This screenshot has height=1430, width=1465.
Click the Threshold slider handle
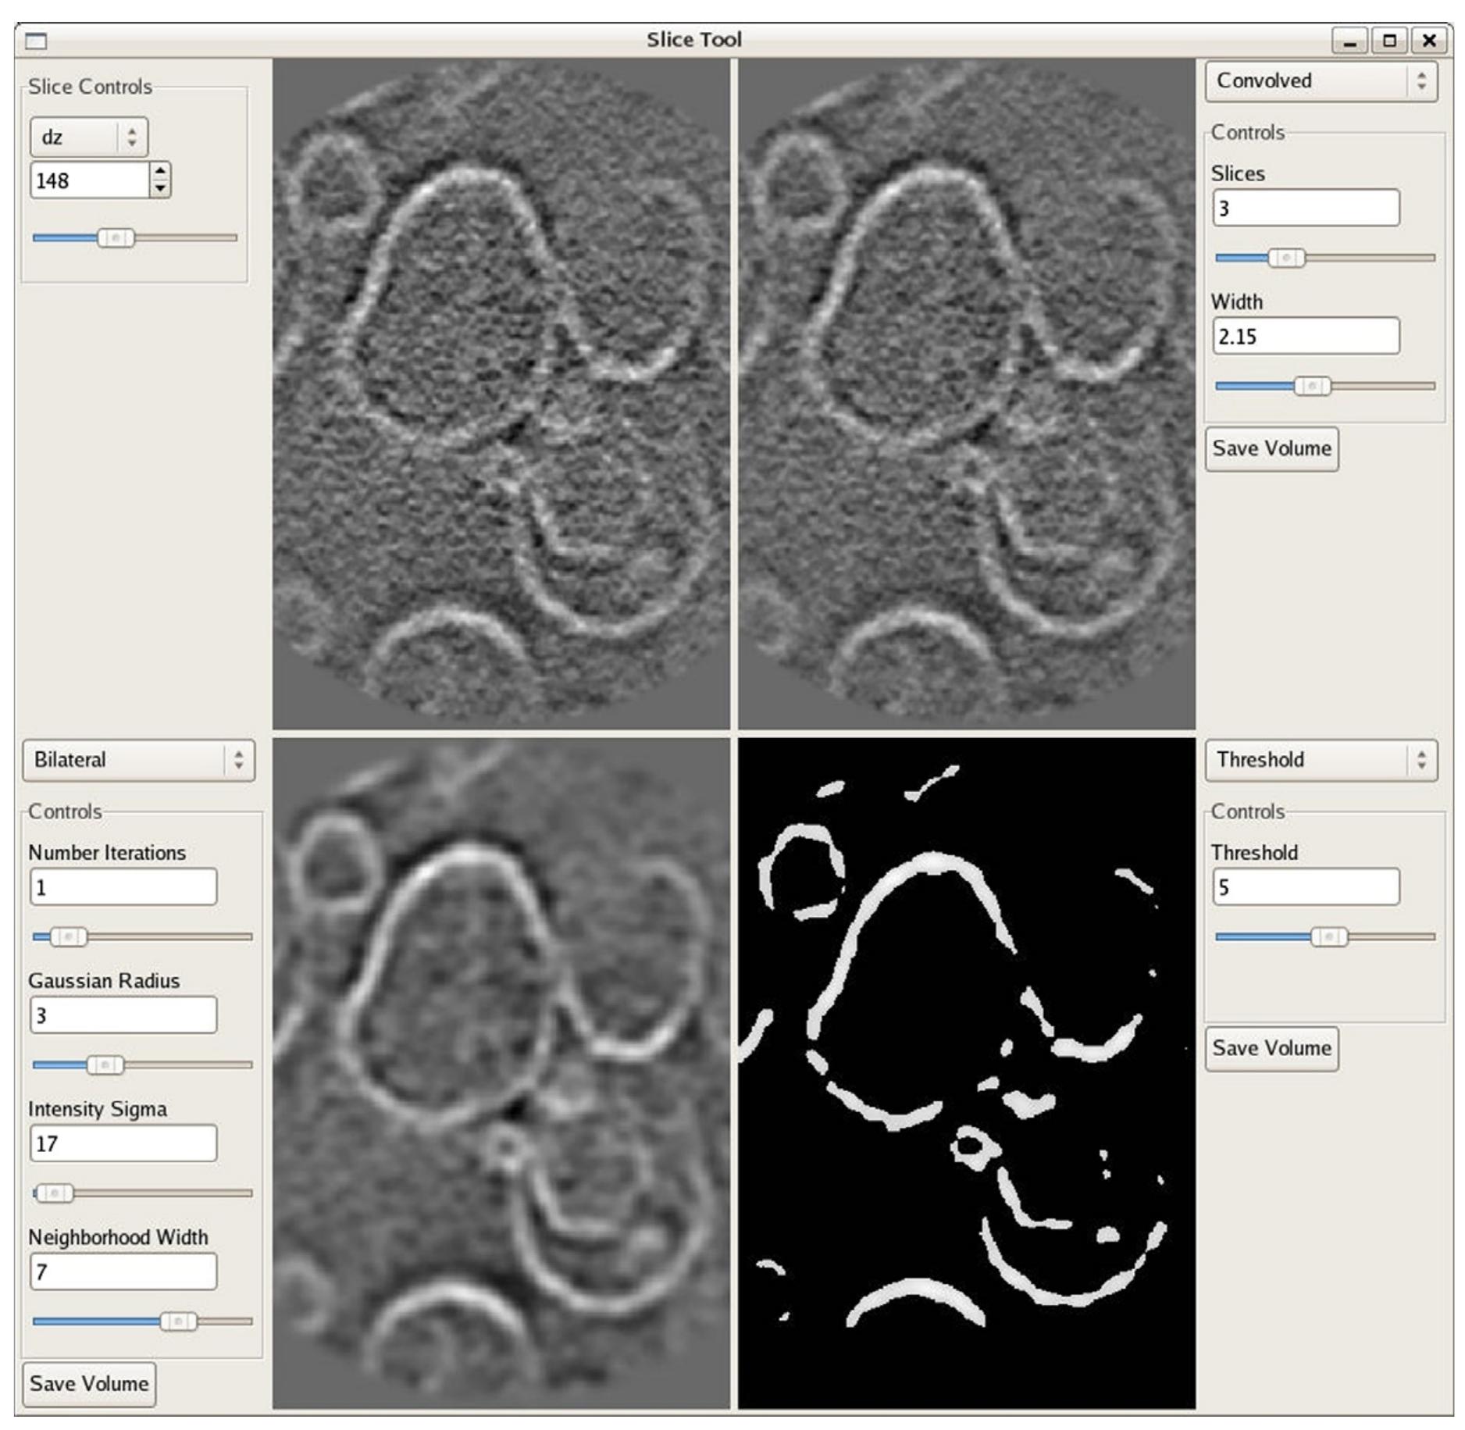coord(1328,936)
